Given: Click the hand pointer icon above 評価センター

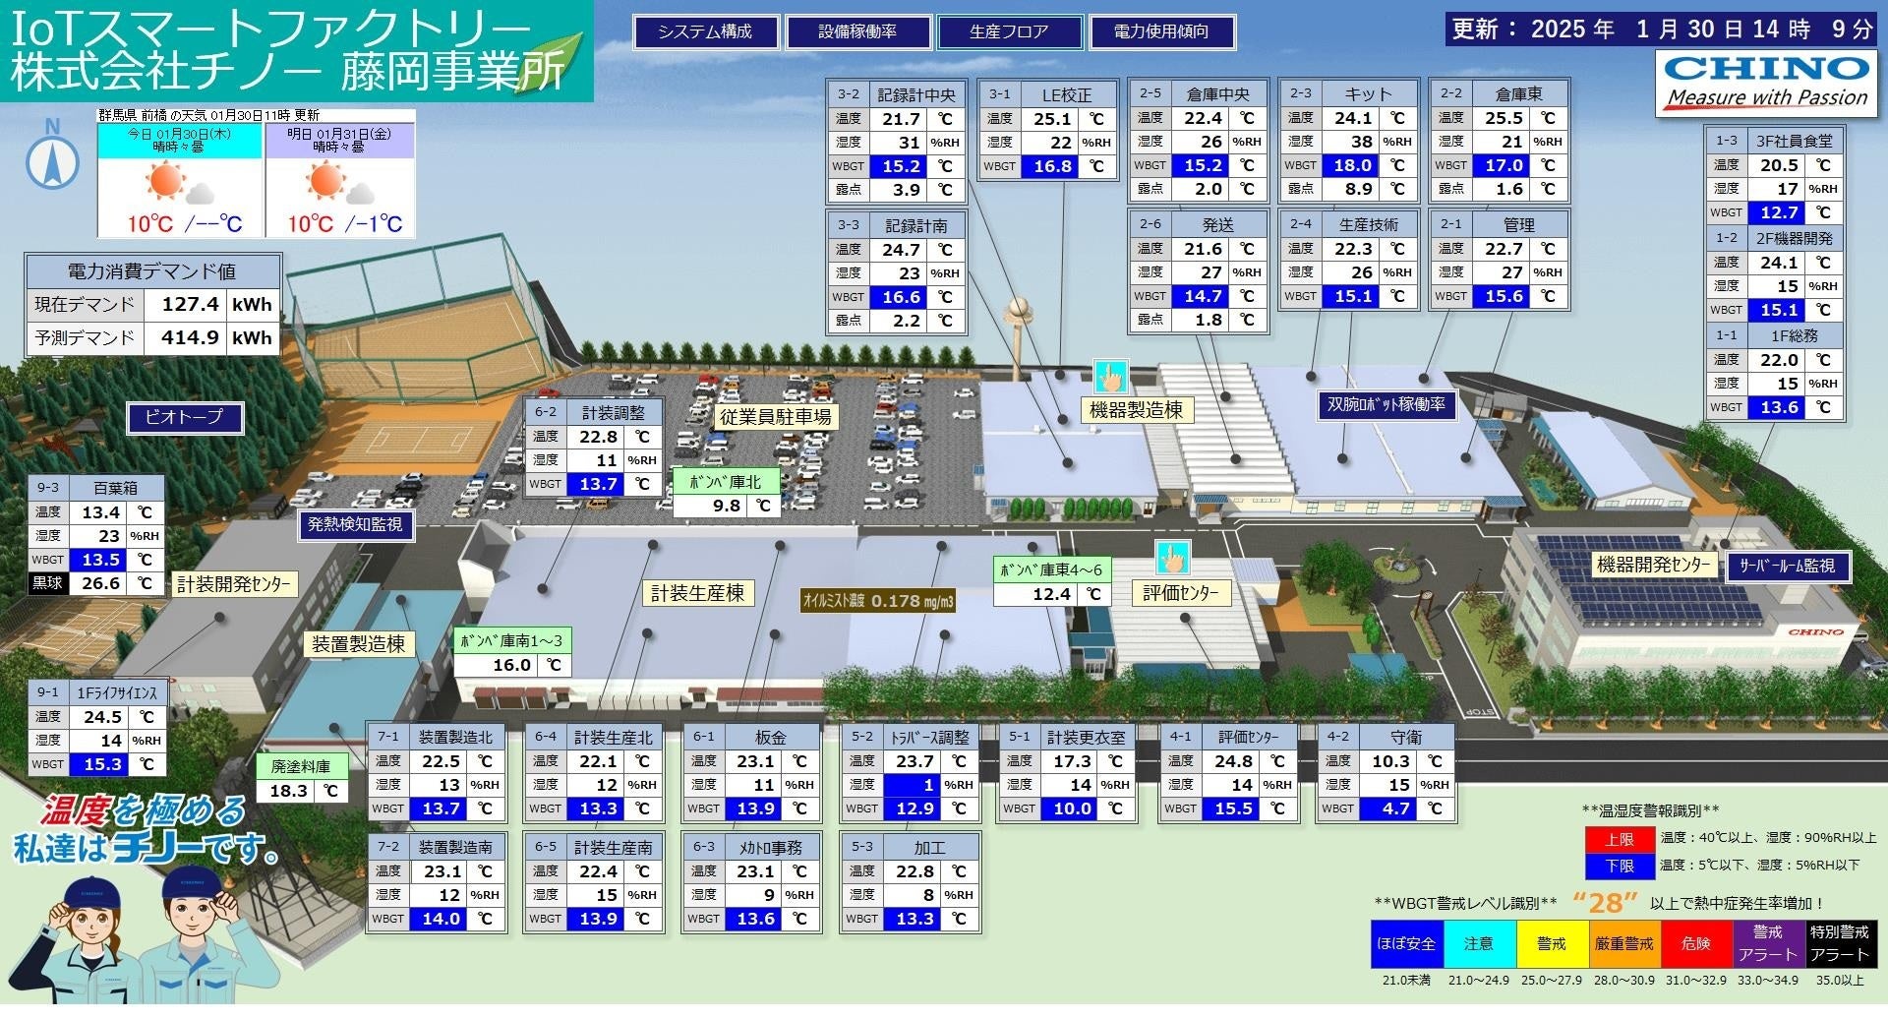Looking at the screenshot, I should (1171, 558).
